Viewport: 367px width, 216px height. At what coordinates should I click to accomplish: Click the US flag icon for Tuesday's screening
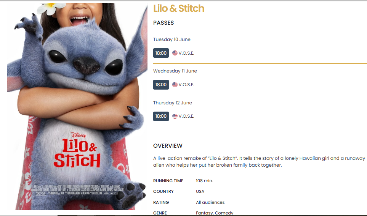pos(175,53)
